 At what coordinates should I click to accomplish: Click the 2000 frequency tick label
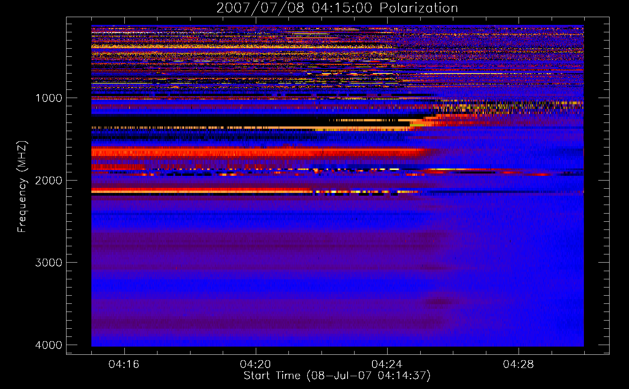tap(49, 180)
